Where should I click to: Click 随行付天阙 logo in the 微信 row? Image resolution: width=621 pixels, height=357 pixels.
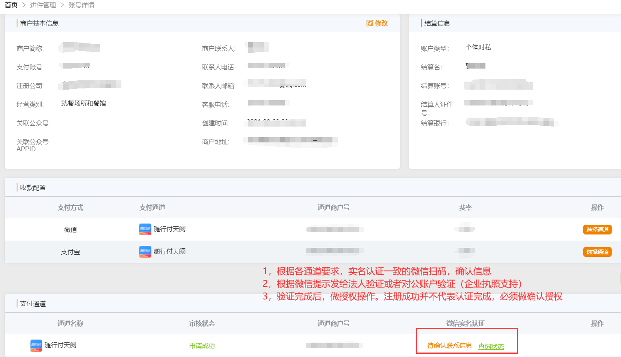(x=145, y=229)
